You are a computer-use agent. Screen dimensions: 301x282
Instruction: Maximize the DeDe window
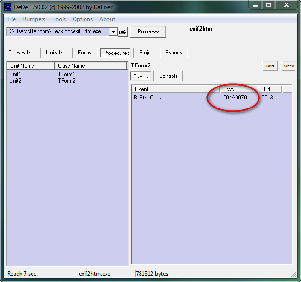pos(269,5)
